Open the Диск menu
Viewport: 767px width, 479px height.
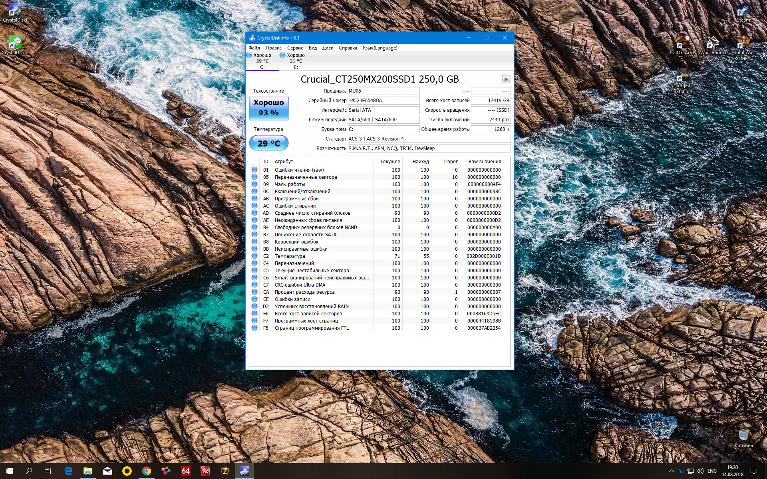(x=328, y=48)
